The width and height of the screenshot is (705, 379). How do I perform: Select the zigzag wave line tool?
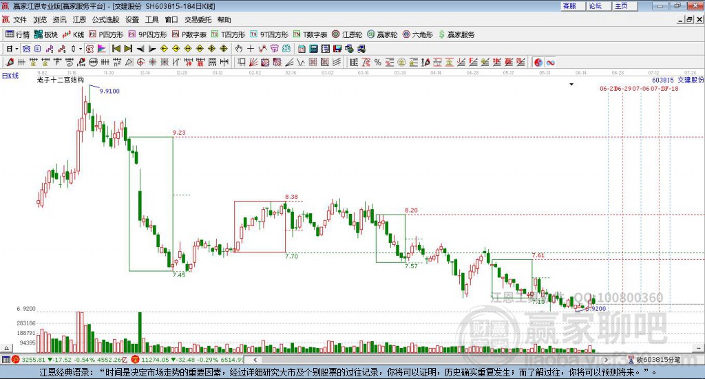pos(301,62)
